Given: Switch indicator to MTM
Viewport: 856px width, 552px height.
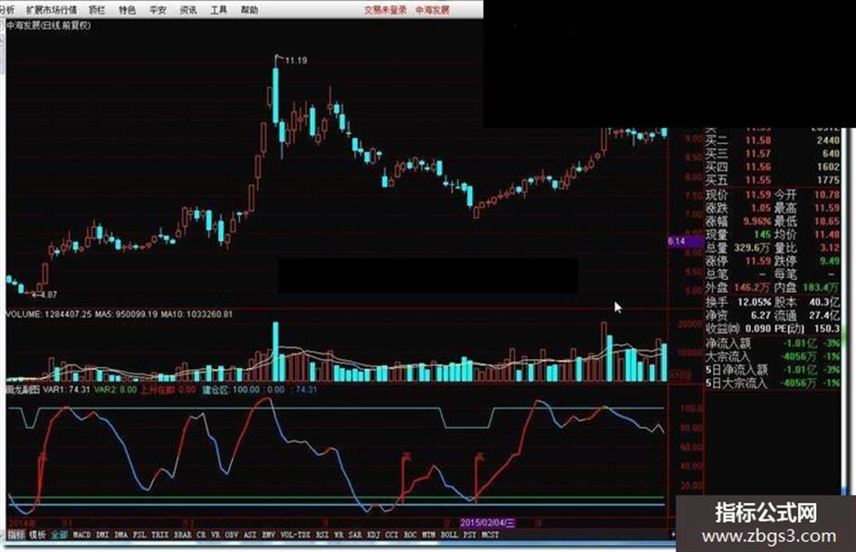Looking at the screenshot, I should [428, 535].
